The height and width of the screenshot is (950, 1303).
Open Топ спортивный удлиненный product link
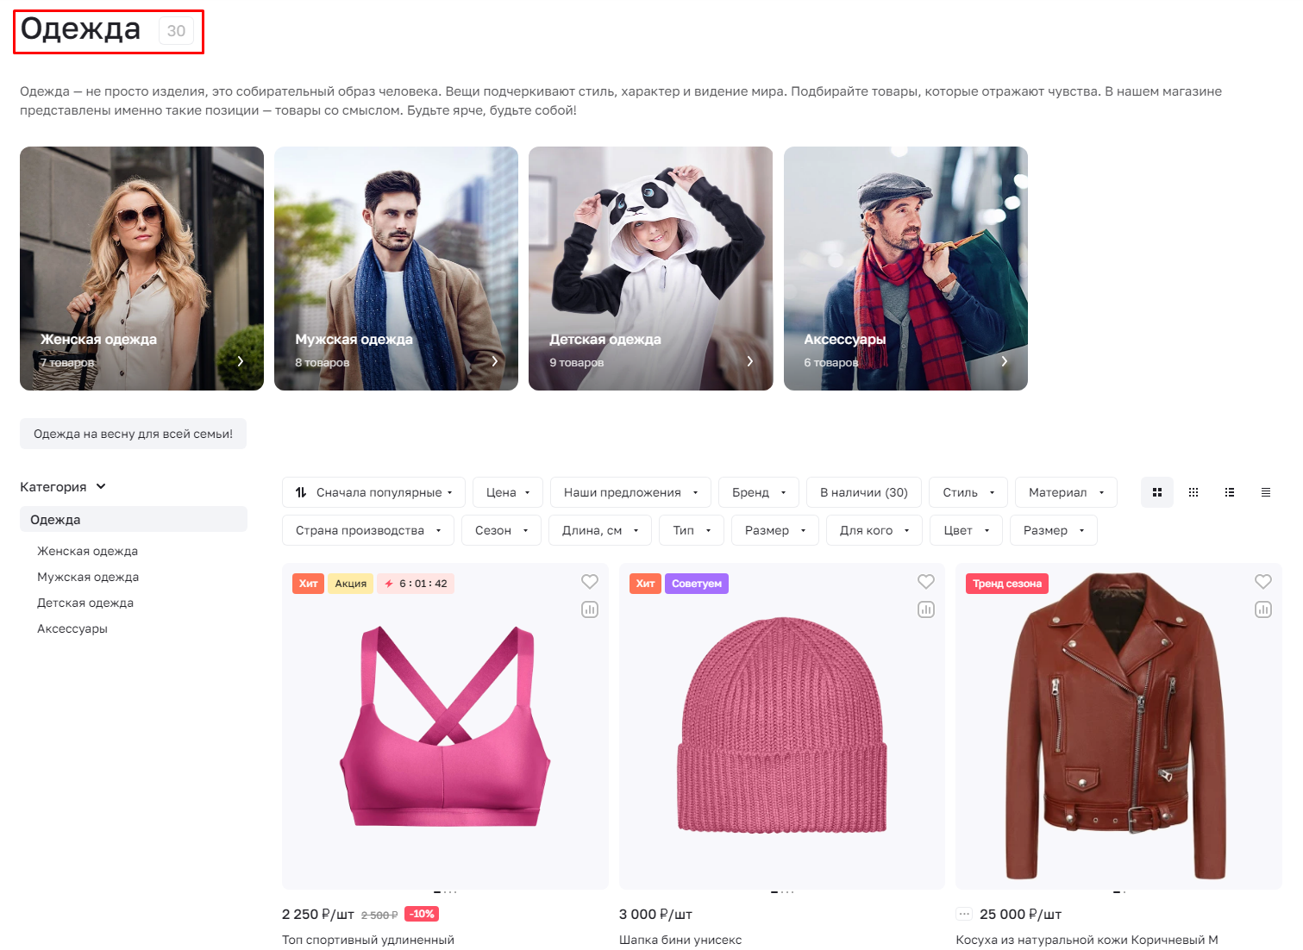368,940
